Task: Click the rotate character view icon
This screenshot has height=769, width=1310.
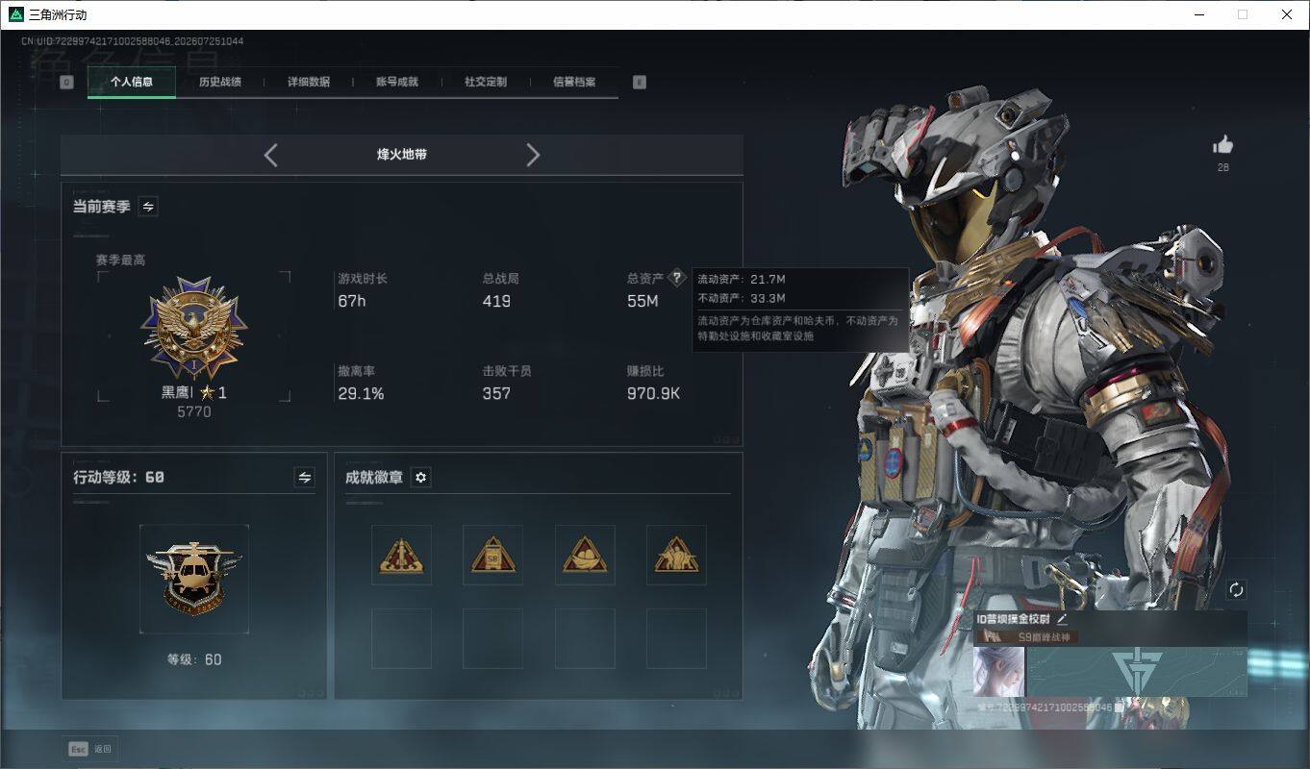Action: (1237, 589)
